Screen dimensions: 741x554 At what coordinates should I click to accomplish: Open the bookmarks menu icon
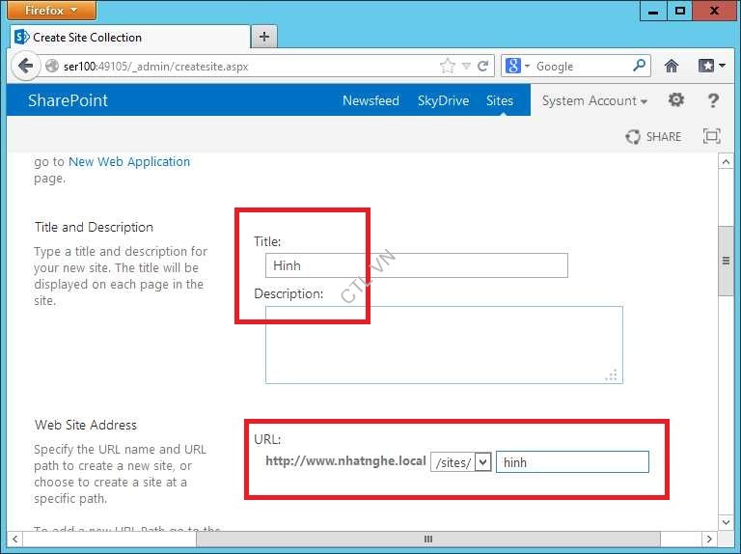[711, 67]
